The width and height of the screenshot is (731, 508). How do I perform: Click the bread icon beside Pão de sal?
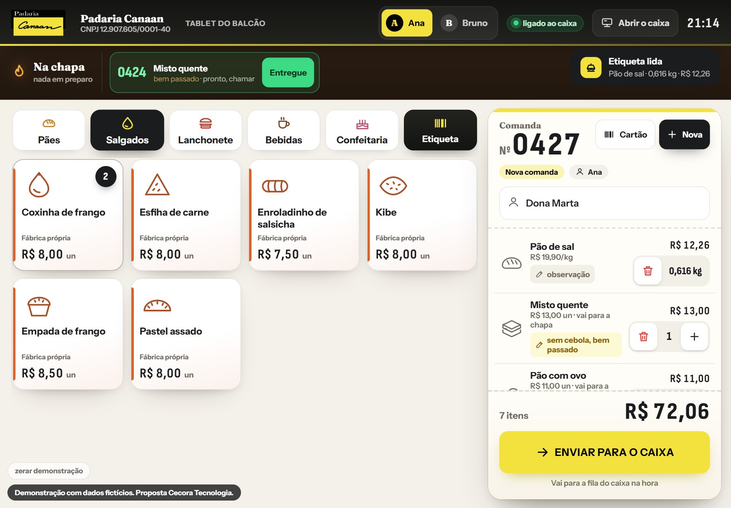[x=511, y=263]
